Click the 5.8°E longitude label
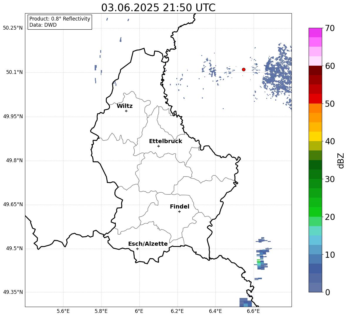The height and width of the screenshot is (317, 348). pyautogui.click(x=101, y=311)
